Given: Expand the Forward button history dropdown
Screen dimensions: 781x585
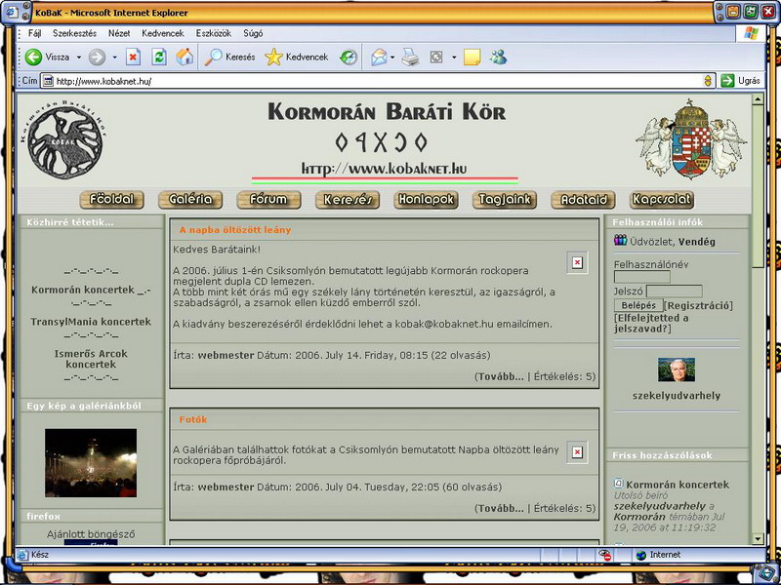Looking at the screenshot, I should pyautogui.click(x=114, y=58).
